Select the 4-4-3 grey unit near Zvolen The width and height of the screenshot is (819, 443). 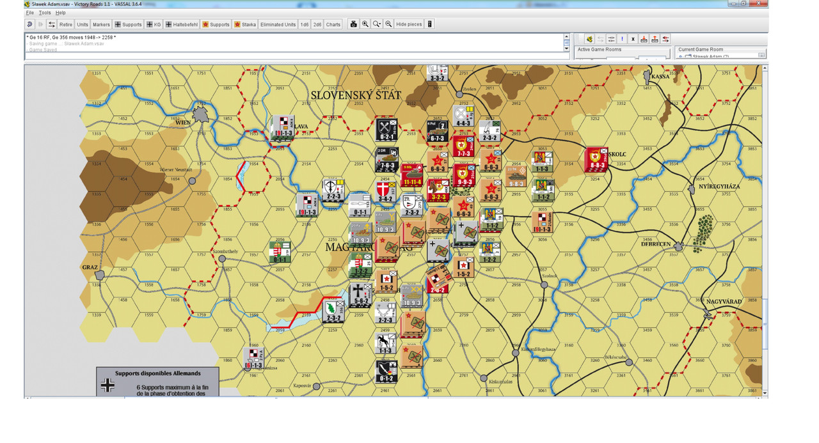coord(464,116)
